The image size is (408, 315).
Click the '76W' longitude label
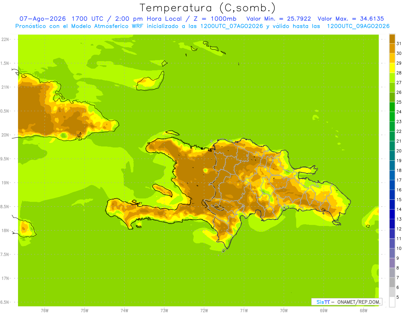45,311
